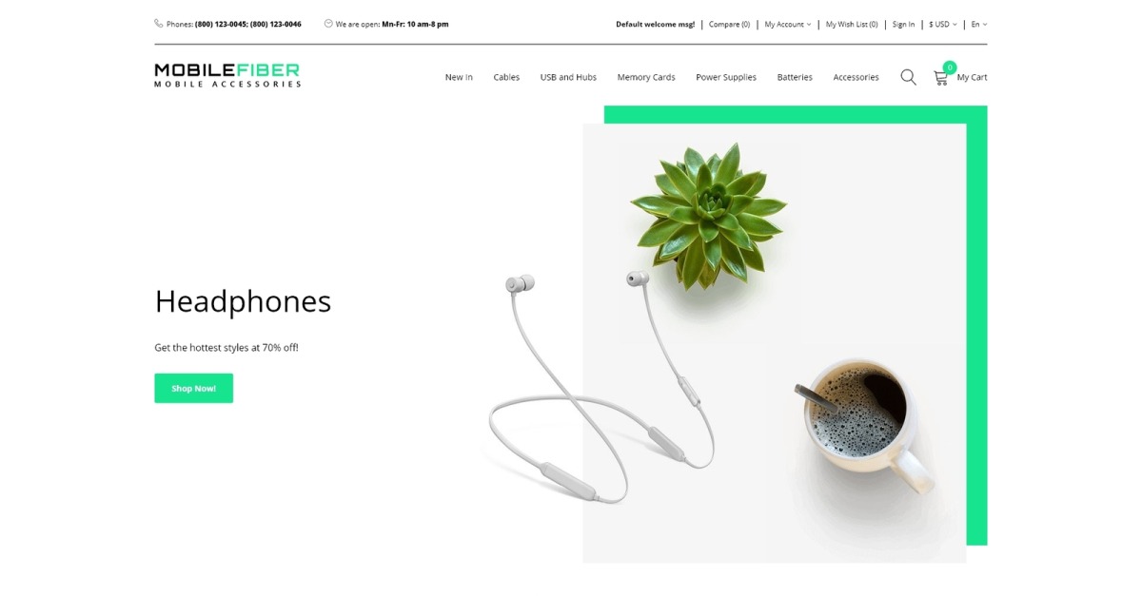Click the clock icon beside opening hours
The height and width of the screenshot is (596, 1142).
[328, 24]
